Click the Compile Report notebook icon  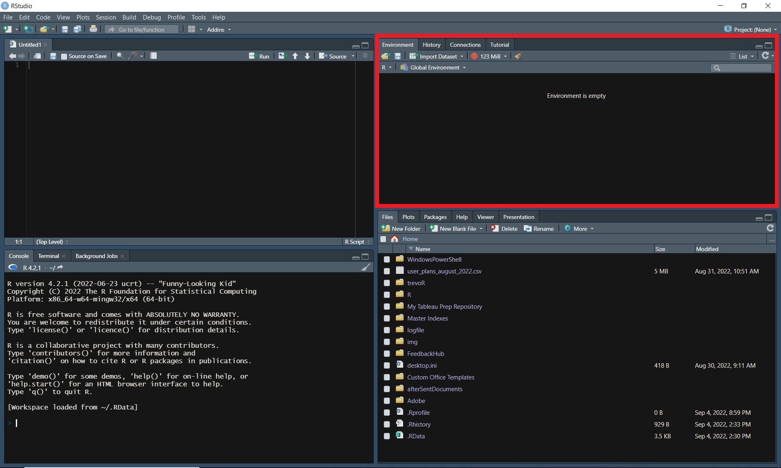point(153,56)
